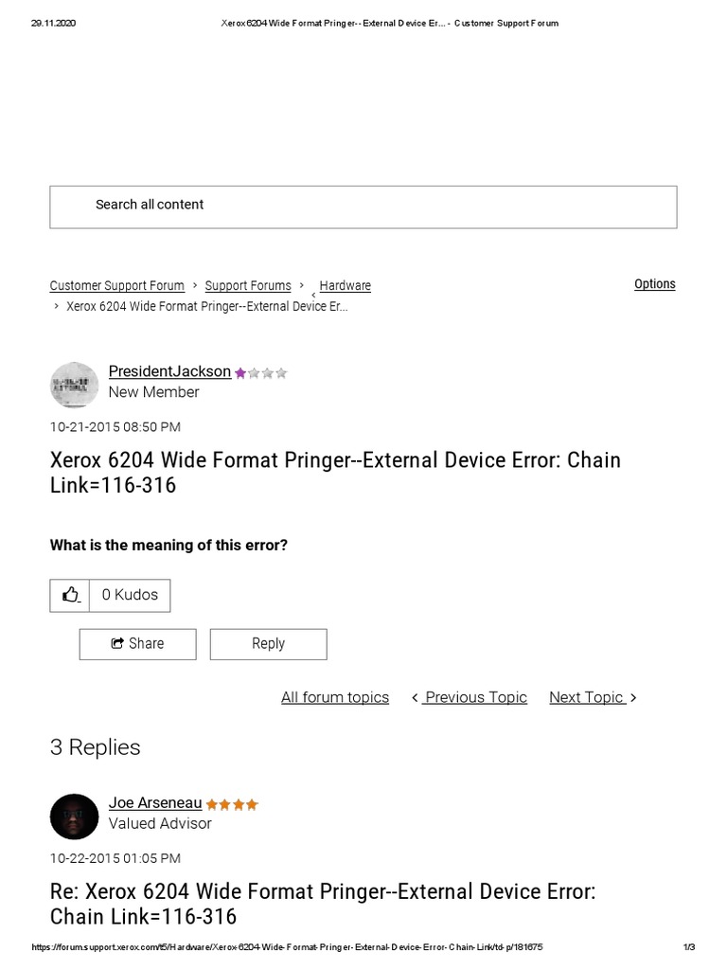Screen dimensions: 727x970
Task: Click PresidentJackson's avatar image
Action: [74, 385]
